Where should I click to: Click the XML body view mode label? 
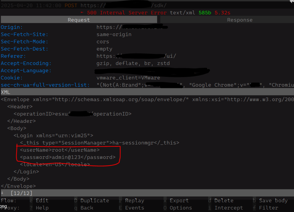tap(5, 92)
